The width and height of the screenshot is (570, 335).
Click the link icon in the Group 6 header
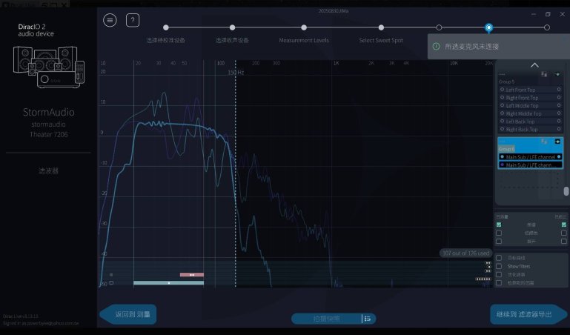point(544,141)
